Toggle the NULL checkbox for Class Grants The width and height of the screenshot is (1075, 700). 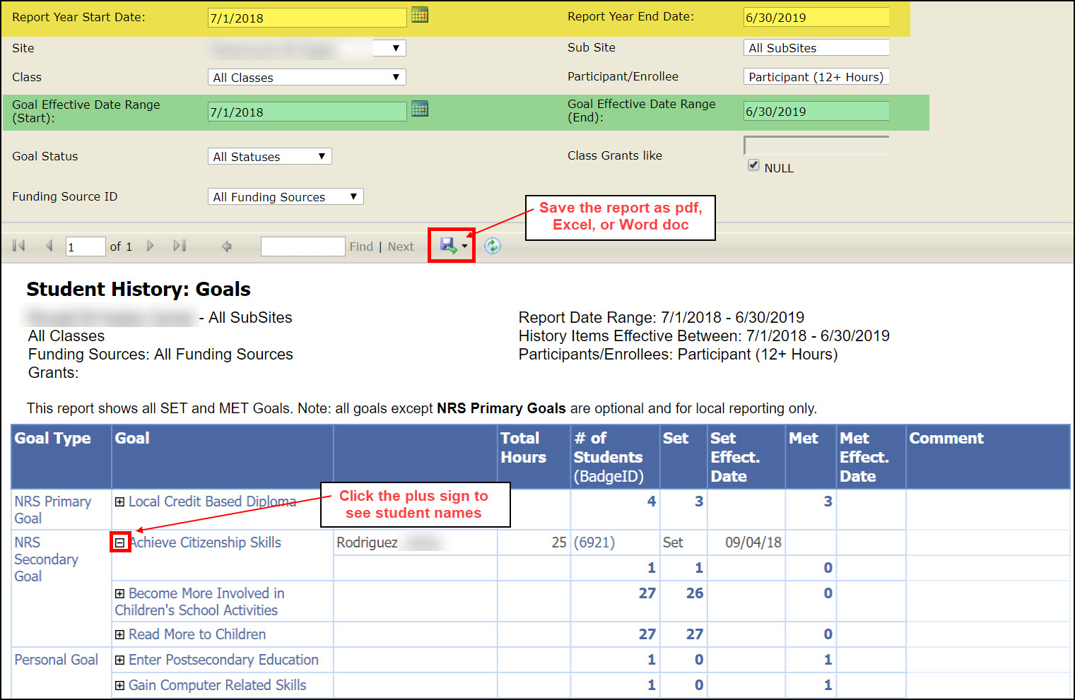(753, 165)
